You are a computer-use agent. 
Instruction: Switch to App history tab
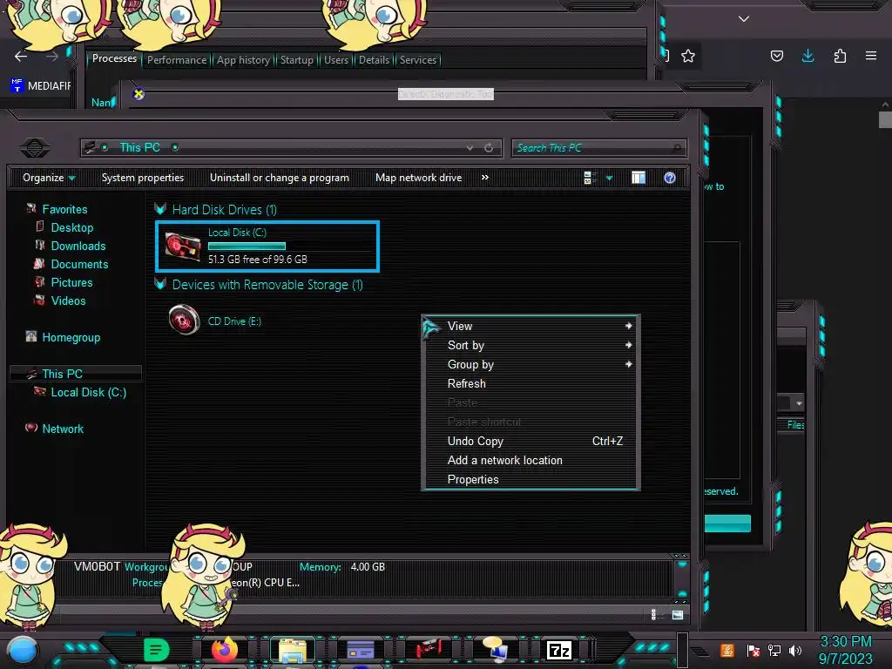click(244, 60)
